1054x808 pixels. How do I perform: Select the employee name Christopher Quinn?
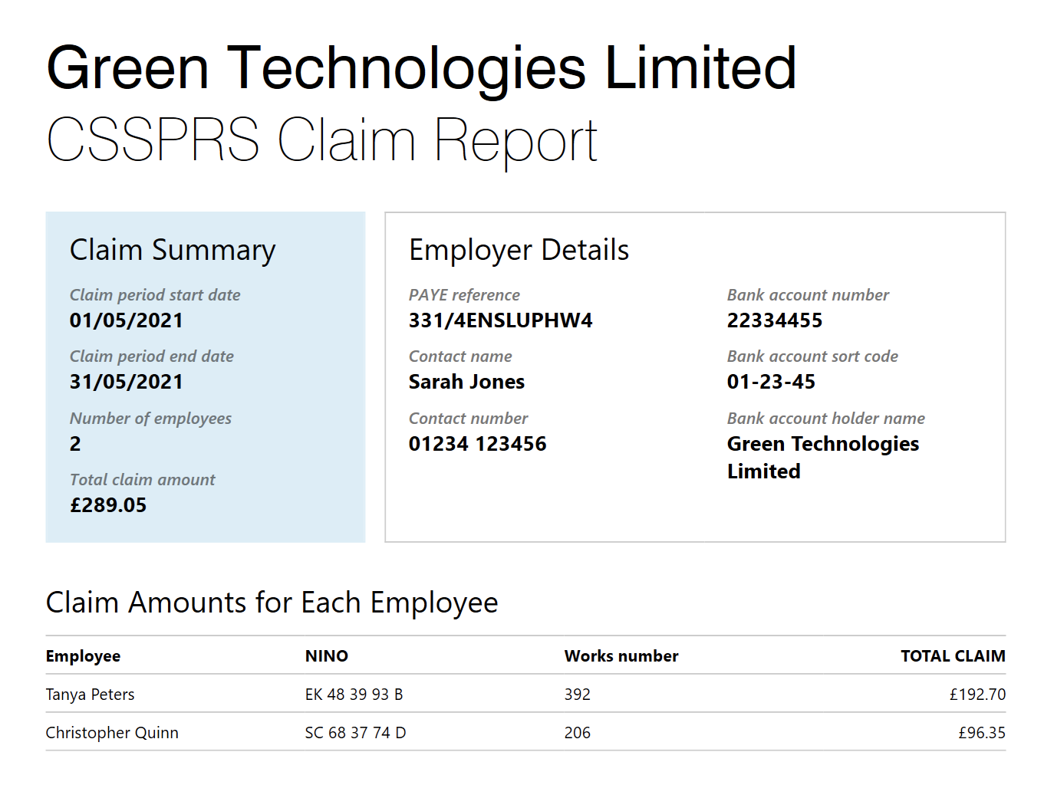click(x=112, y=733)
